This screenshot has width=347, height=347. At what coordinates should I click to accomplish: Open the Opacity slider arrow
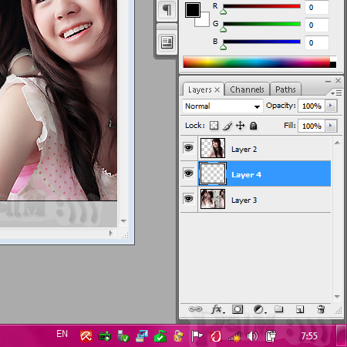point(331,106)
